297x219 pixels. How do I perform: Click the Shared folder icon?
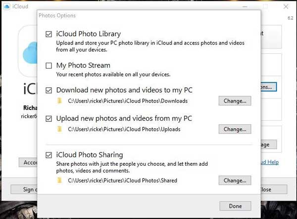(x=59, y=181)
